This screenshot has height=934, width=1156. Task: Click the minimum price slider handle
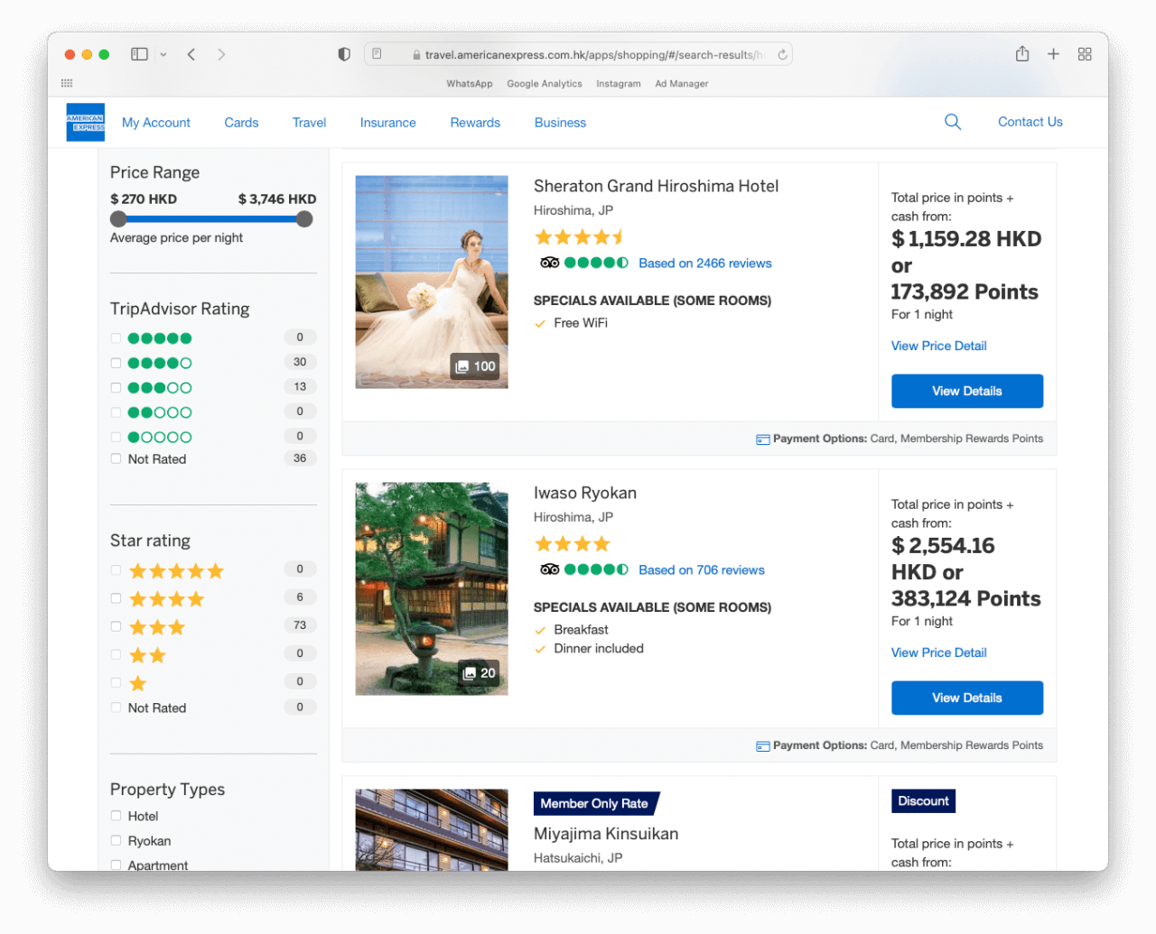[x=118, y=219]
